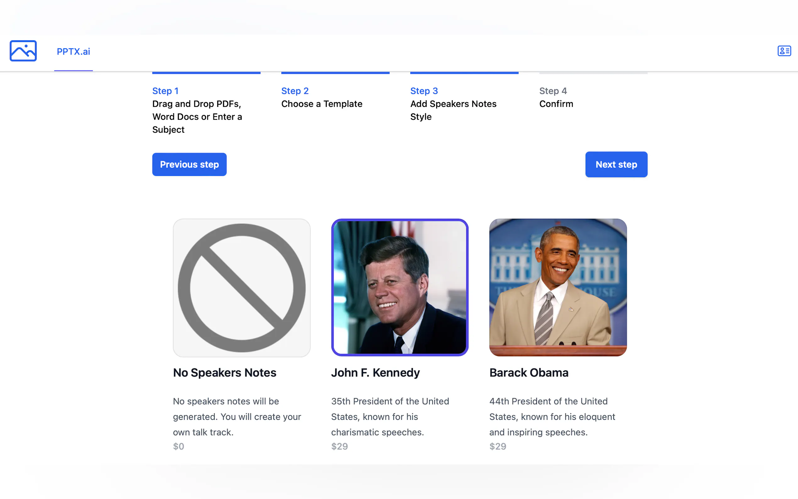Screen dimensions: 798x499
Task: Click the Confirm step text
Action: click(556, 104)
